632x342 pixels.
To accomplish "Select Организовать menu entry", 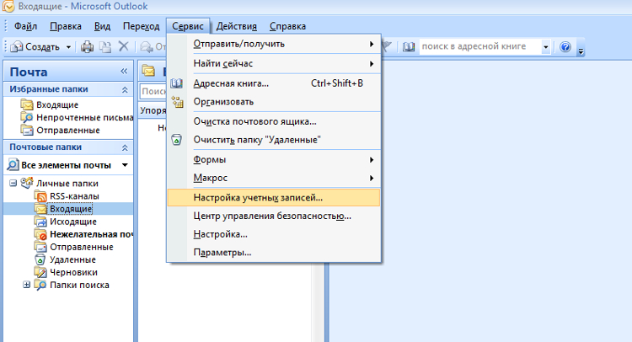I will pos(274,102).
